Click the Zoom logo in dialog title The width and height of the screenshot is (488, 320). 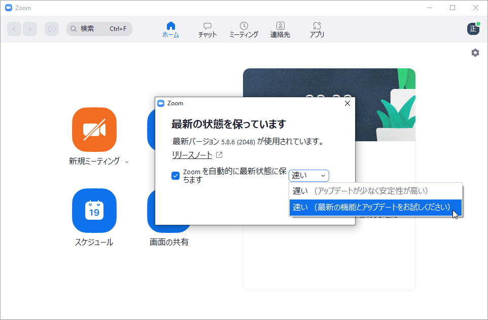pos(161,103)
